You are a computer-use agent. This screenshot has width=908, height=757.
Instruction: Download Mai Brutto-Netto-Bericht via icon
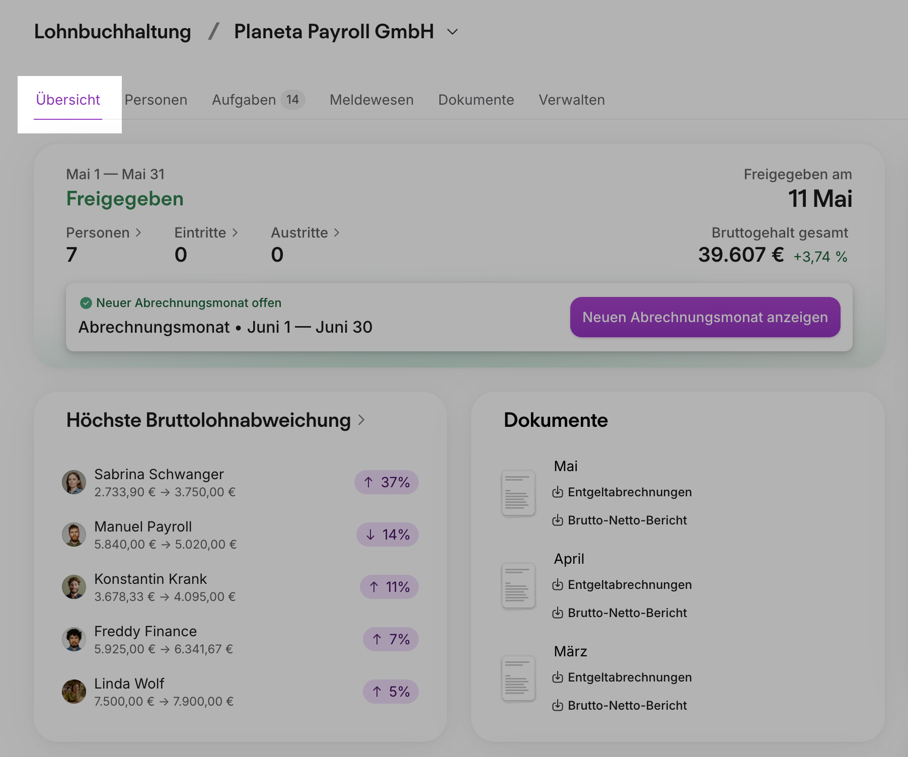(x=558, y=520)
